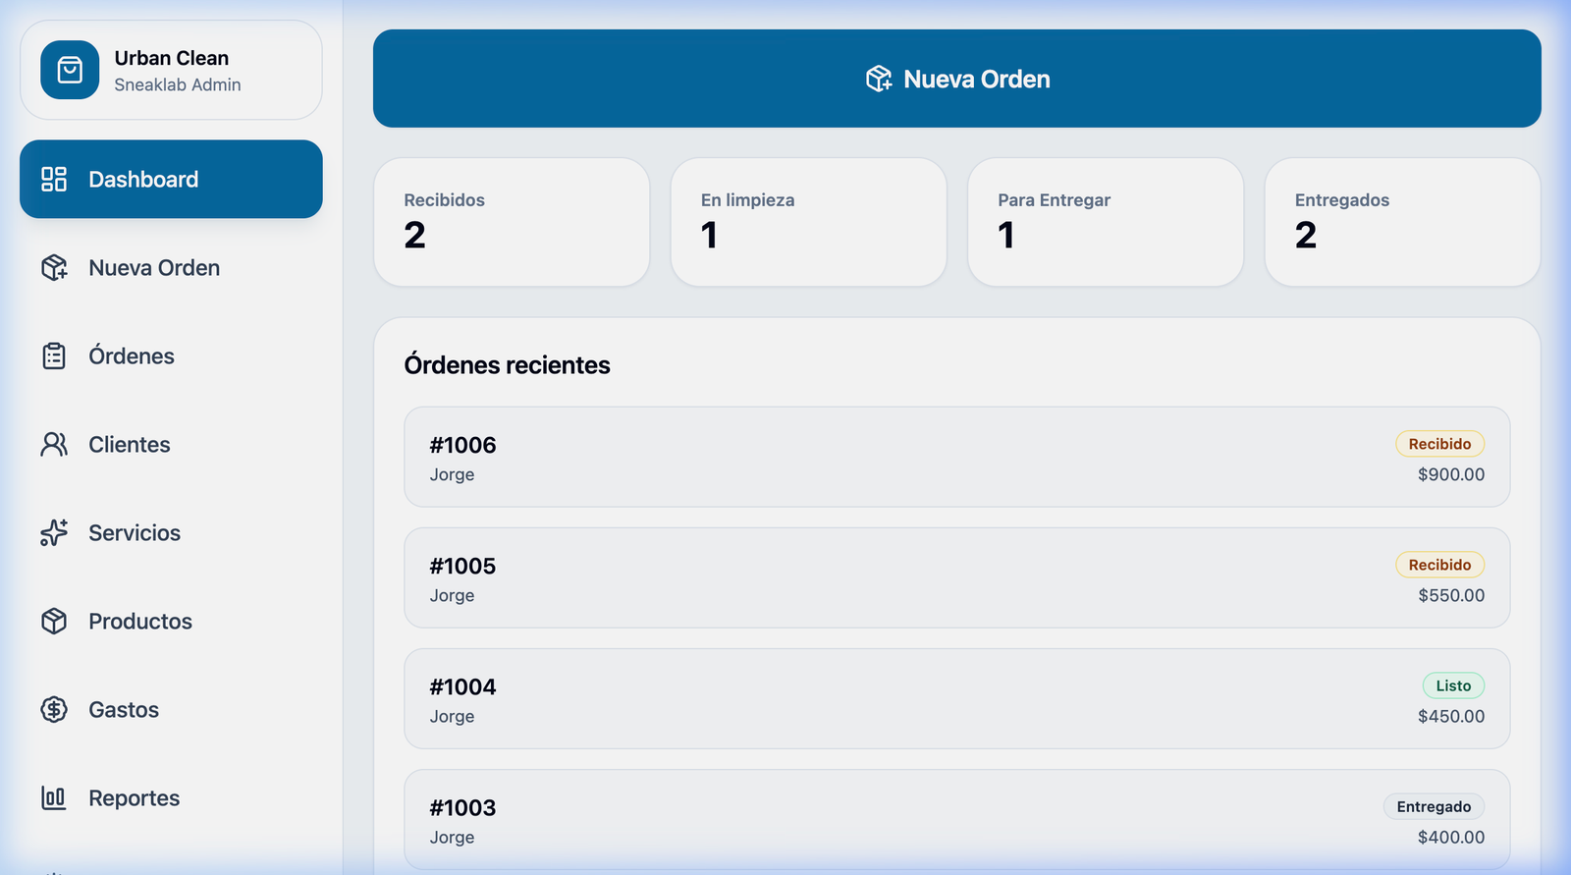Click the package icon in the Nueva Orden banner
This screenshot has width=1571, height=875.
point(879,79)
